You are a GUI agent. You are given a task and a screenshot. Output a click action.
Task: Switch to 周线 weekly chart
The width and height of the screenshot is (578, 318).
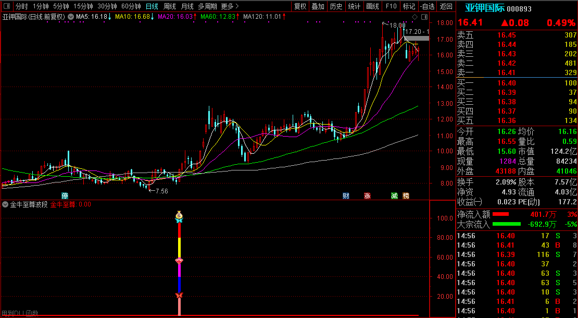click(170, 6)
